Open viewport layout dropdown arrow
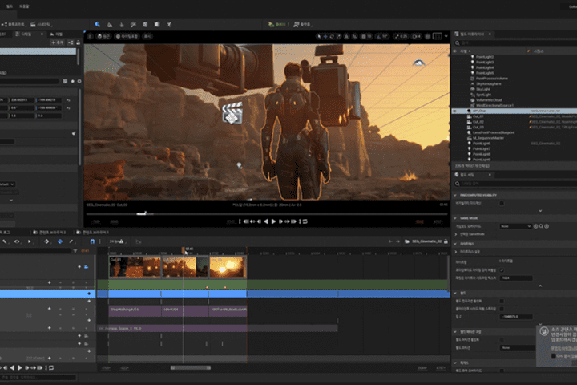This screenshot has width=577, height=385. [x=446, y=36]
